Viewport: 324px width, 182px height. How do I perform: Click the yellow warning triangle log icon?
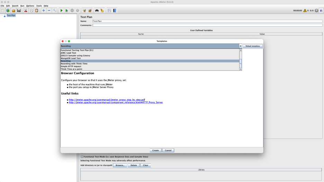click(305, 10)
